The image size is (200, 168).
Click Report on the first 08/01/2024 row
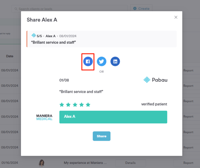click(x=188, y=70)
